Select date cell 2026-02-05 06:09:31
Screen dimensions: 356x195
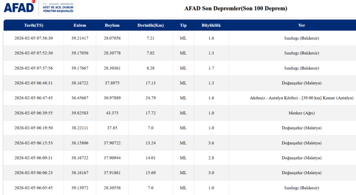(x=34, y=158)
